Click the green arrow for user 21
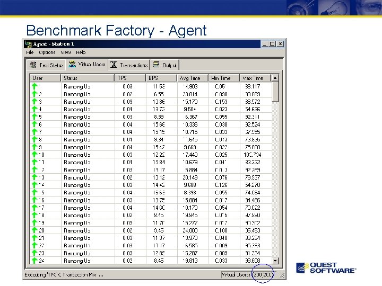The image size is (382, 286). [x=34, y=238]
